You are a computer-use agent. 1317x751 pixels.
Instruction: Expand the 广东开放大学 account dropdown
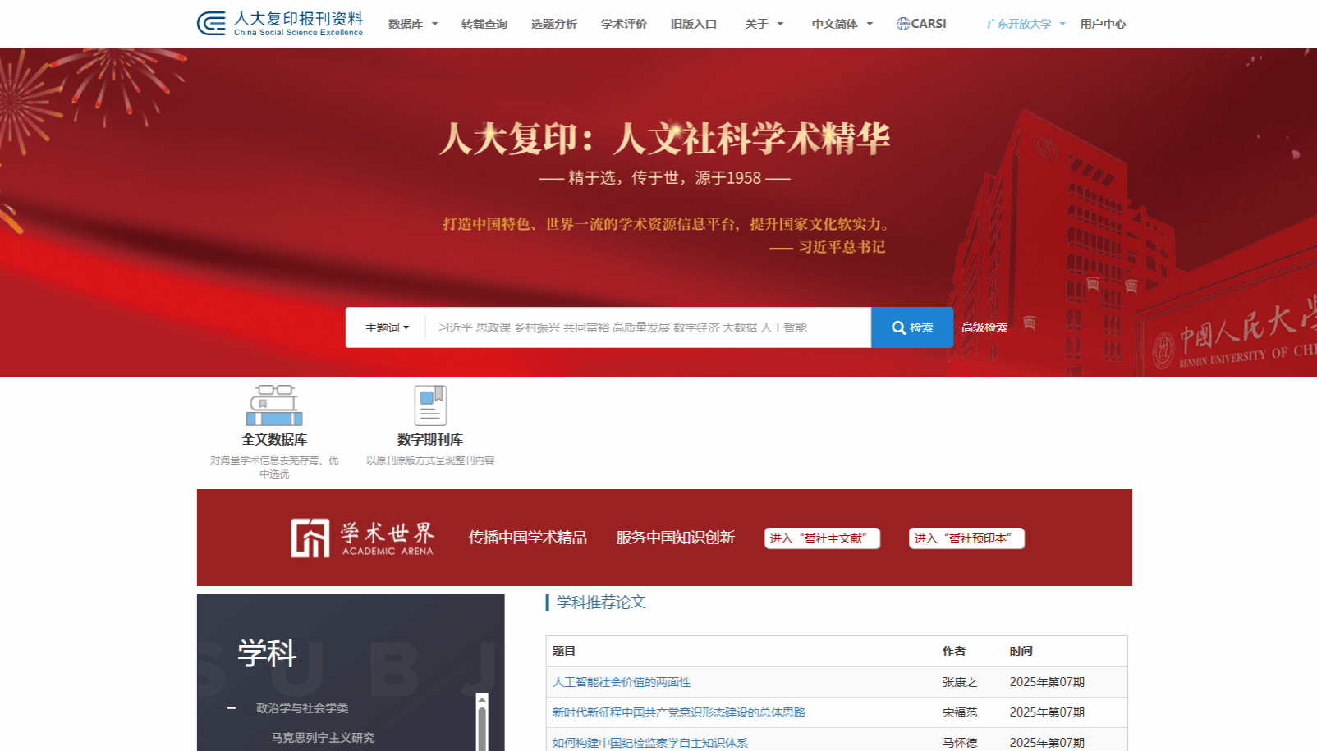pos(1026,24)
